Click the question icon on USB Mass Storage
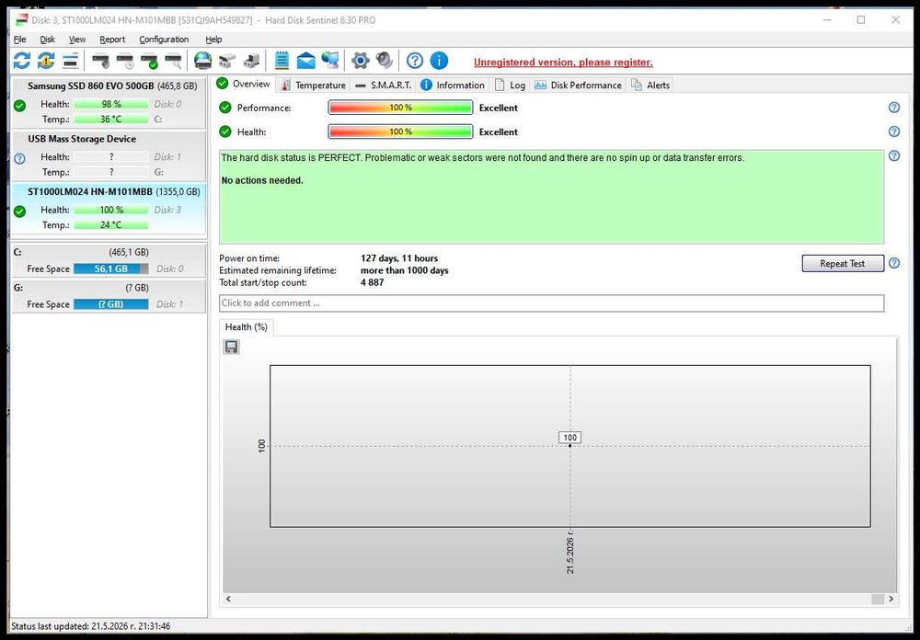 (19, 158)
